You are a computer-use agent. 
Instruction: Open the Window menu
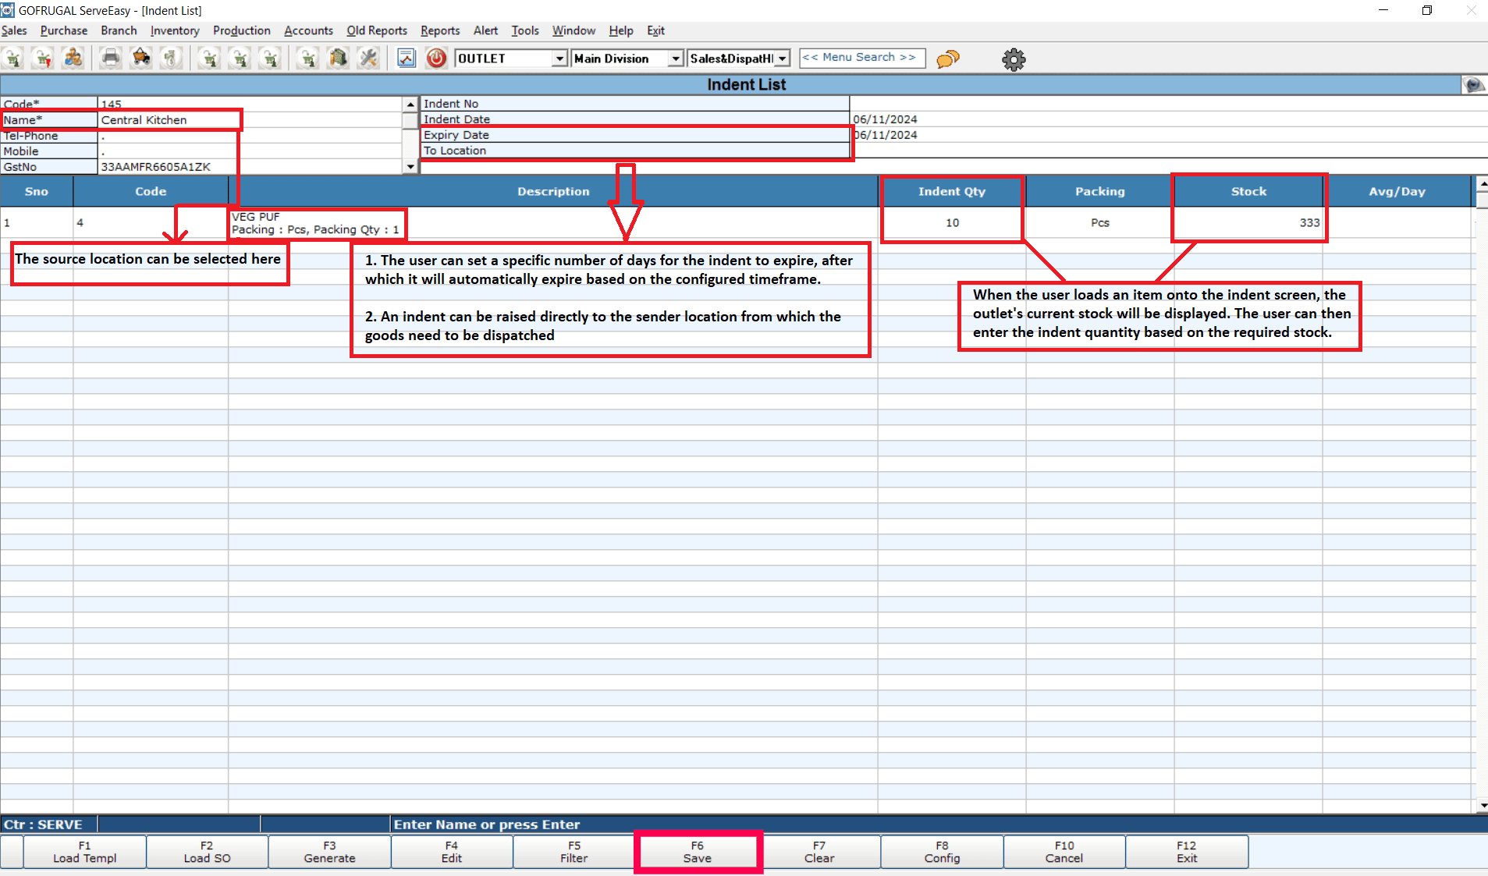574,30
